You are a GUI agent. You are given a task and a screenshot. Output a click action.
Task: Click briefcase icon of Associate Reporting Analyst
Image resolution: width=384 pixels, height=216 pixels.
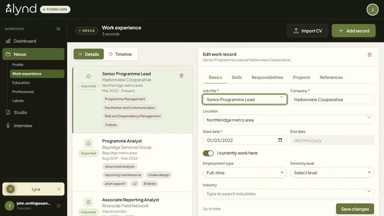[88, 202]
